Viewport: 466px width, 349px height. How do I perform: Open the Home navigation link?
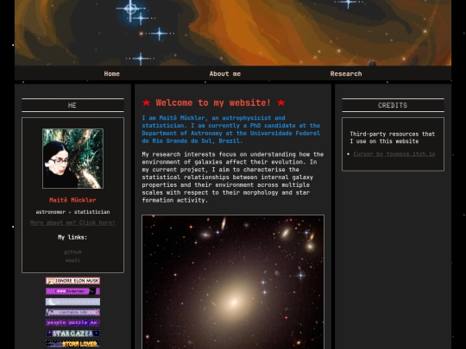pyautogui.click(x=111, y=73)
